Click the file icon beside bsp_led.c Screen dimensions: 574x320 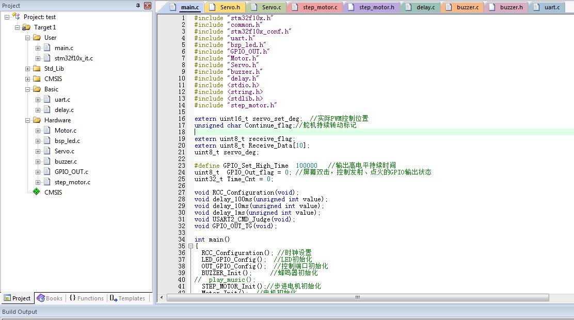pyautogui.click(x=47, y=140)
